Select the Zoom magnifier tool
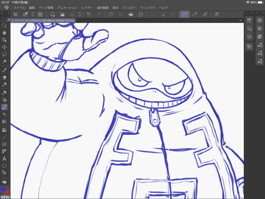The height and width of the screenshot is (199, 265). click(x=5, y=26)
